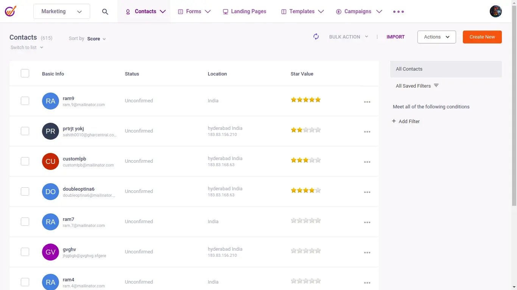517x290 pixels.
Task: Give ram7 a five-star rating
Action: (x=318, y=220)
